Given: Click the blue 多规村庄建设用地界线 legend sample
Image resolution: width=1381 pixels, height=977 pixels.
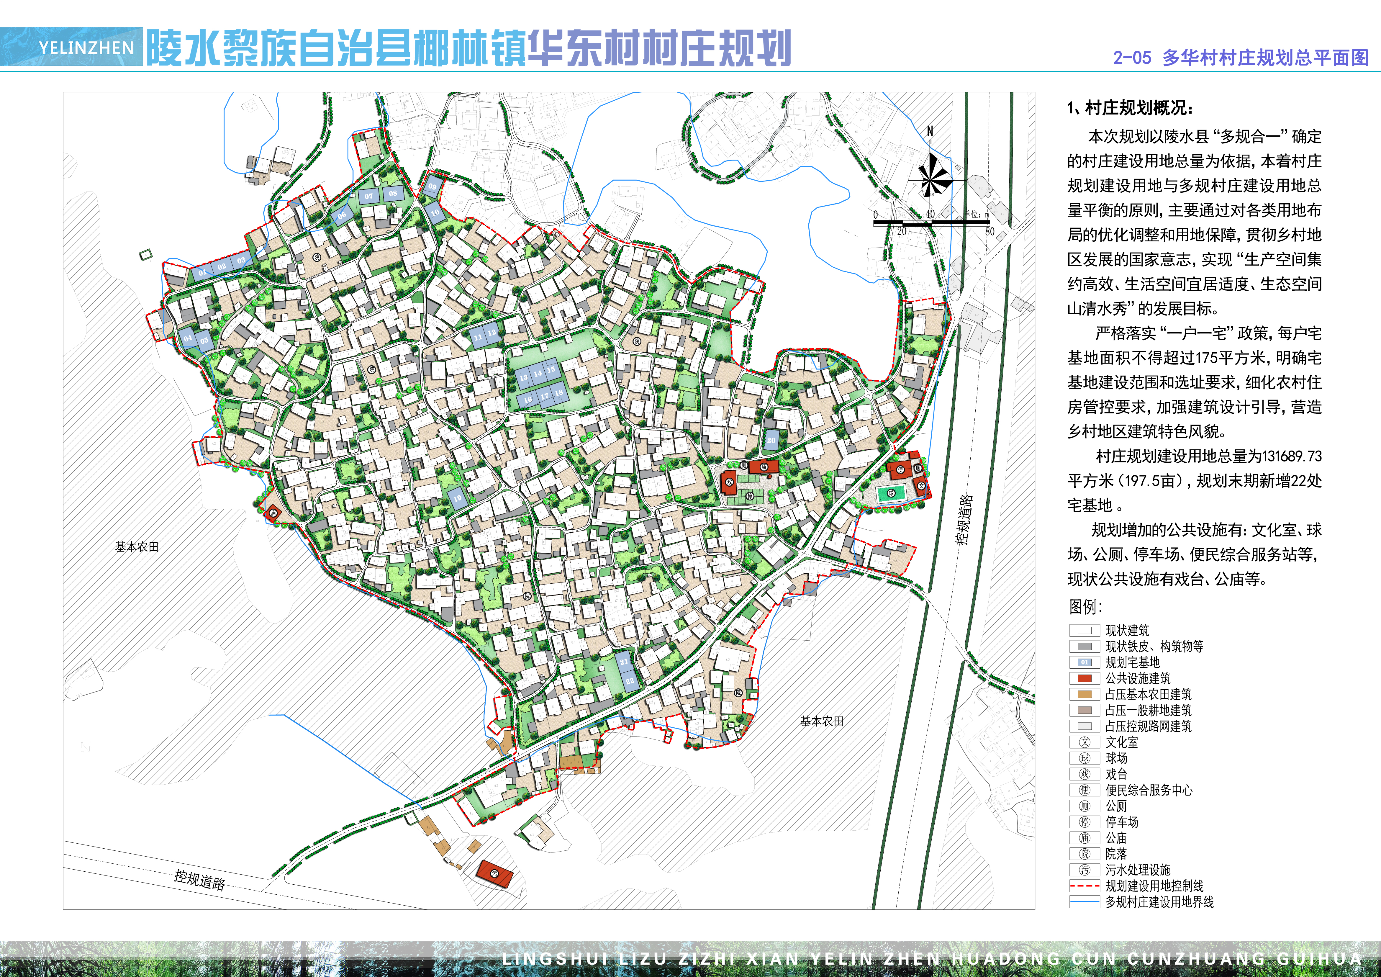Looking at the screenshot, I should (x=1085, y=902).
